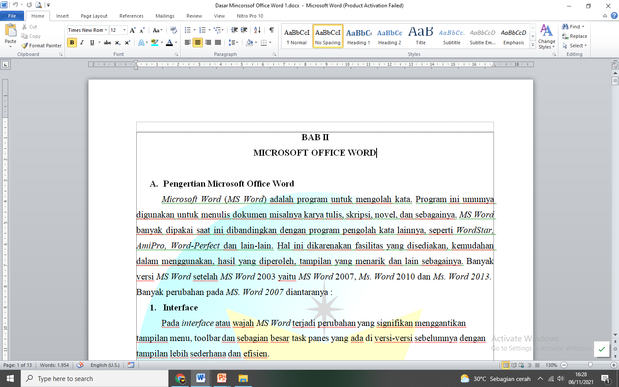619x387 pixels.
Task: Toggle Bold formatting
Action: 72,43
